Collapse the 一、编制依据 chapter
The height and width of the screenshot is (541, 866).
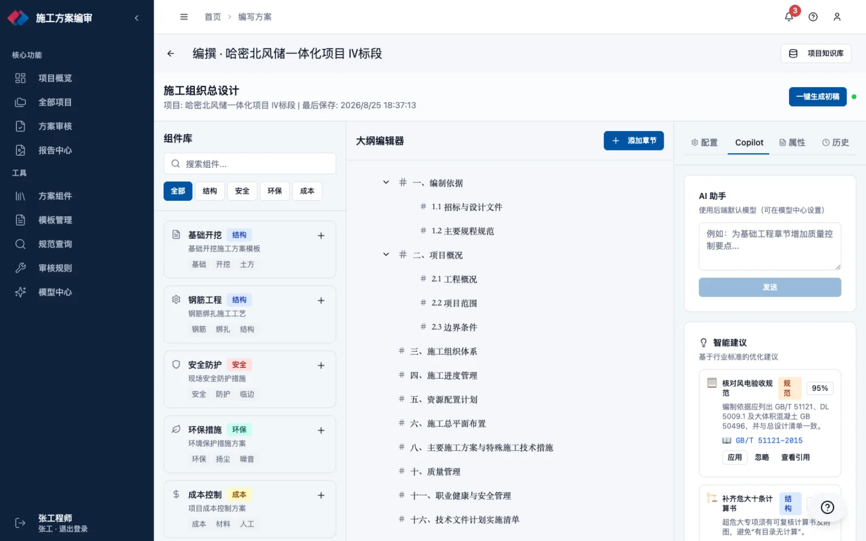pos(386,182)
